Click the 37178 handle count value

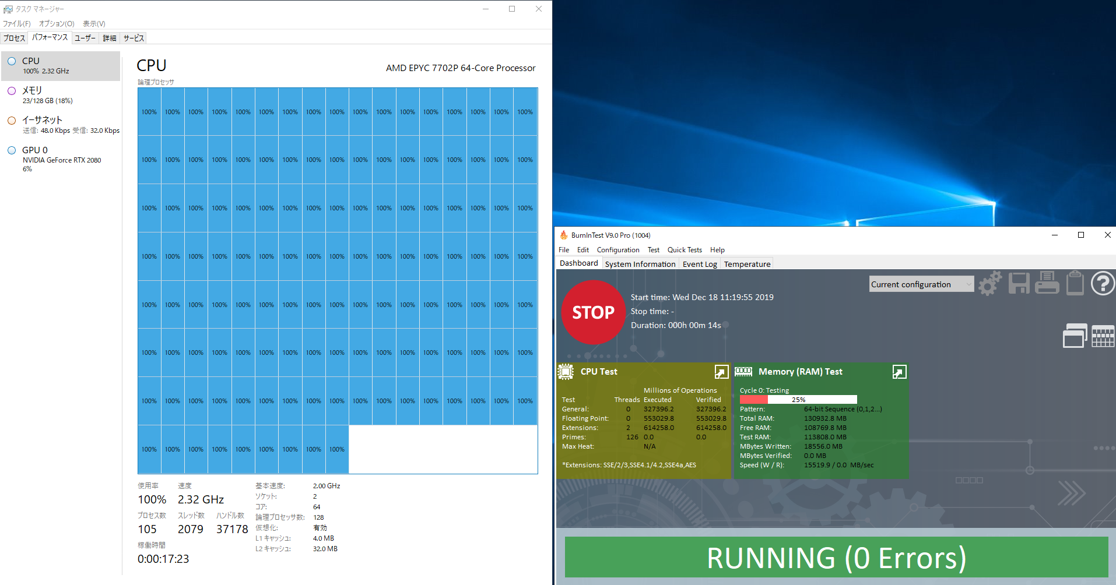(x=232, y=529)
